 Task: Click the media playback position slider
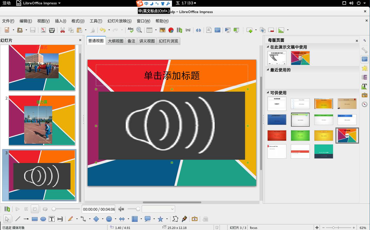(x=66, y=209)
